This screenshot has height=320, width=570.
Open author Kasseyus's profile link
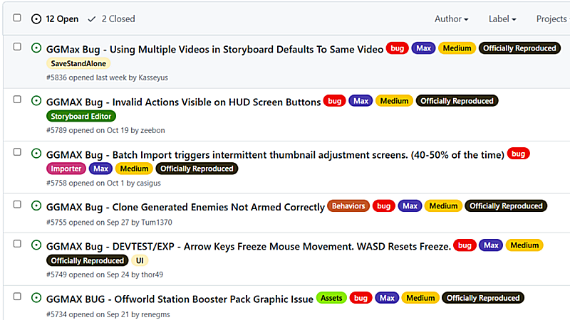151,78
